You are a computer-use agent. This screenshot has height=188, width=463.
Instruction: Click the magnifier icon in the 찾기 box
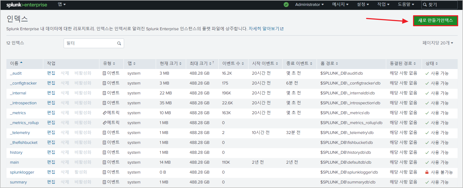pos(425,5)
